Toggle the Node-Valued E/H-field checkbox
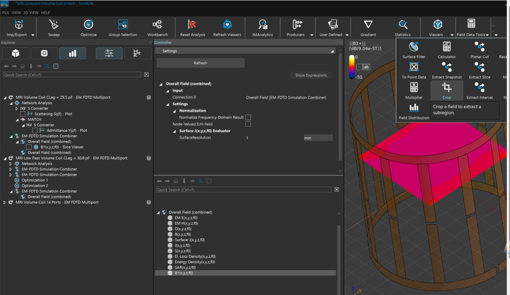 coord(248,124)
